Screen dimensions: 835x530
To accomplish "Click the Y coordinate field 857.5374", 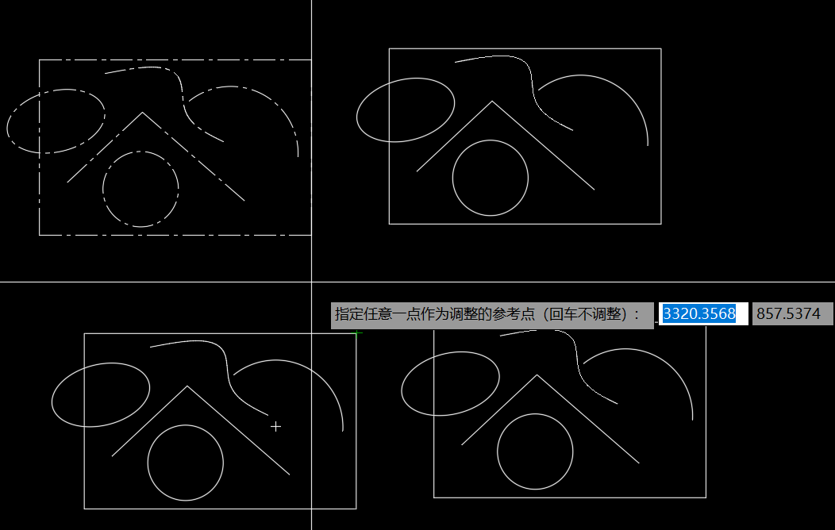I will coord(788,314).
